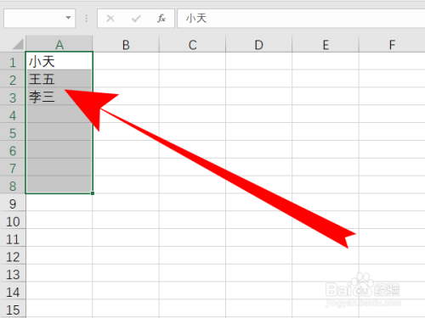Click the green fill handle of the selection

point(93,193)
